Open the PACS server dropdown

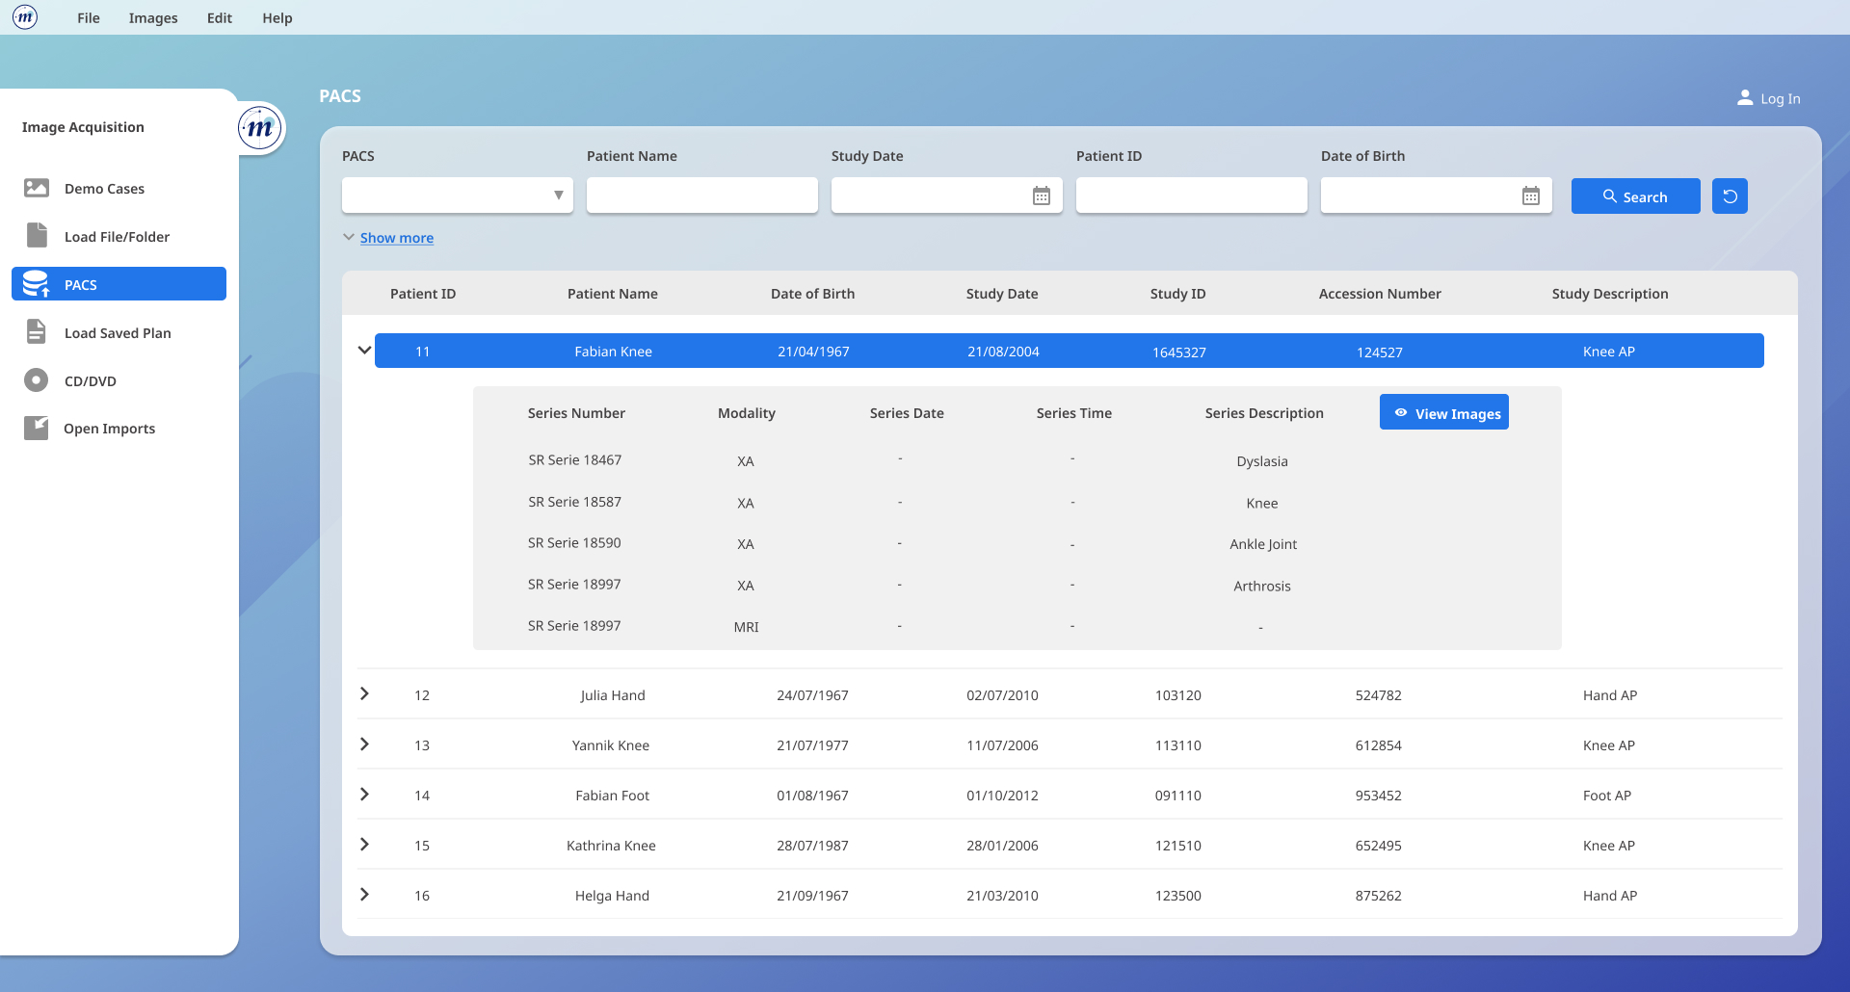coord(458,196)
